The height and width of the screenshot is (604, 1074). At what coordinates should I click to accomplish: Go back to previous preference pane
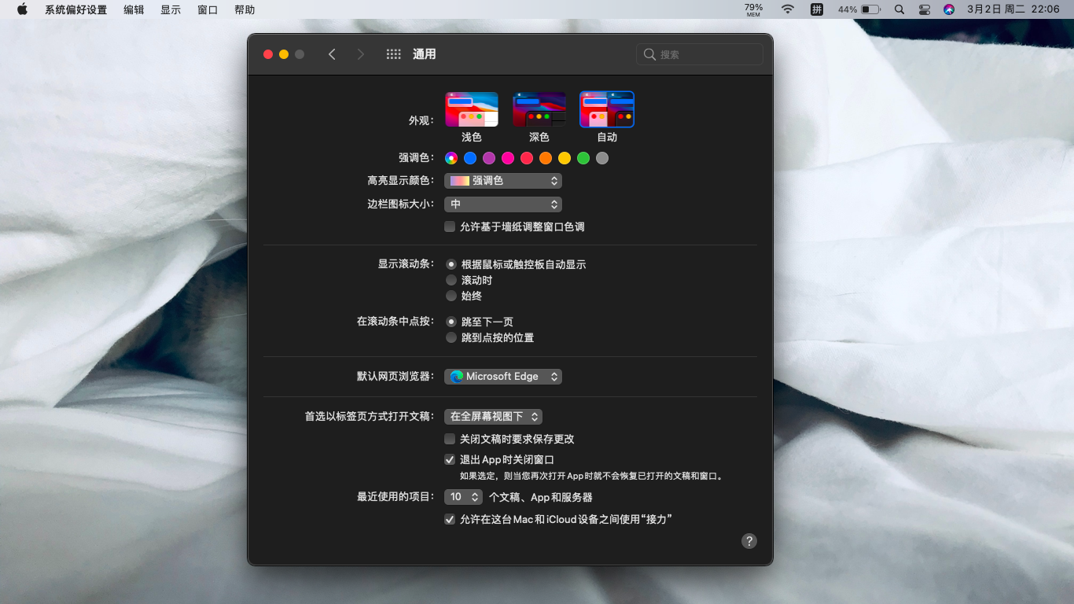coord(332,54)
